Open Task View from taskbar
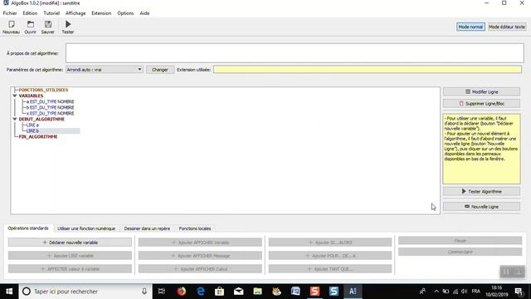Image resolution: width=531 pixels, height=299 pixels. [162, 292]
